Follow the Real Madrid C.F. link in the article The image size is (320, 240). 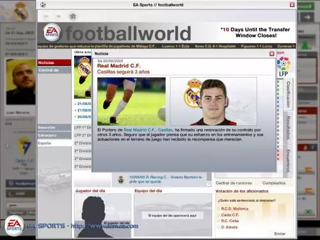(x=140, y=130)
